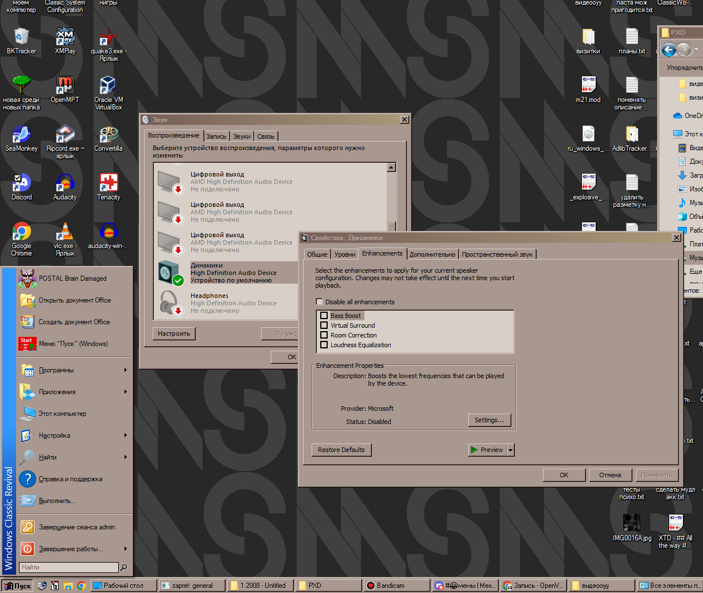This screenshot has height=593, width=703.
Task: Open the Audacity desktop icon
Action: pos(65,184)
